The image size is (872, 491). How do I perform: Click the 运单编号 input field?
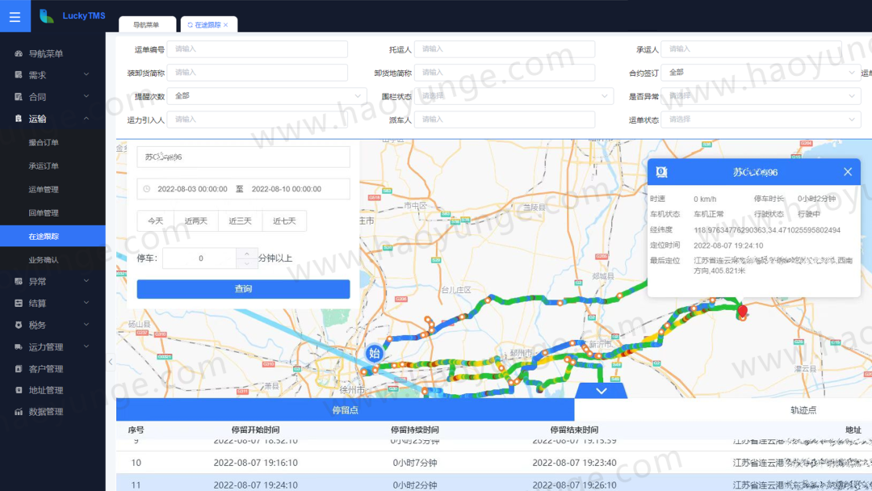click(x=257, y=49)
